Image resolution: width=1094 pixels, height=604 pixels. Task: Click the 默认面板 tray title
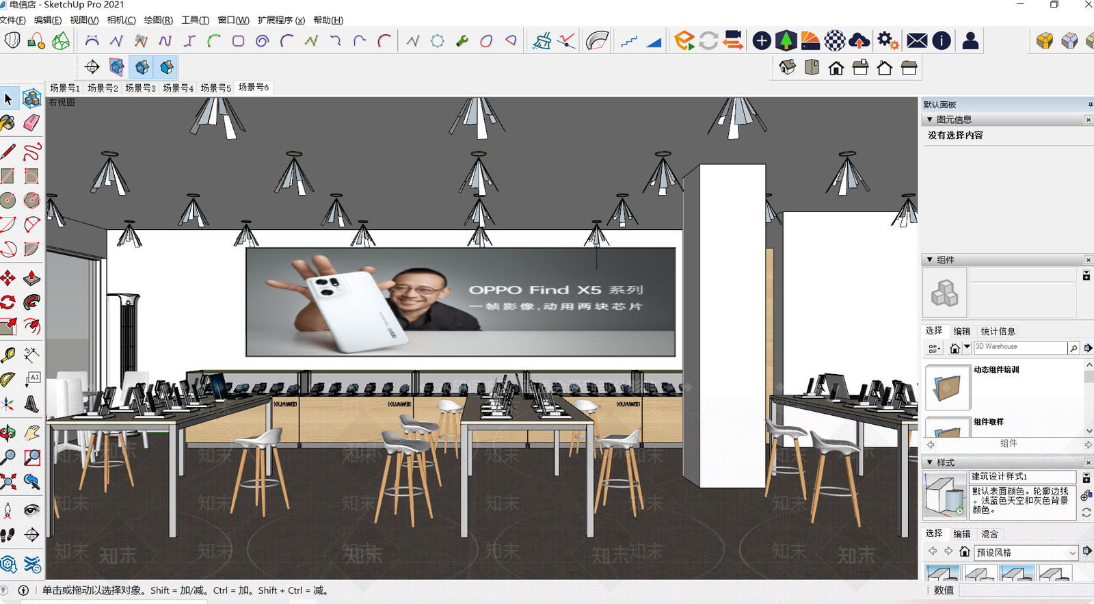[939, 105]
